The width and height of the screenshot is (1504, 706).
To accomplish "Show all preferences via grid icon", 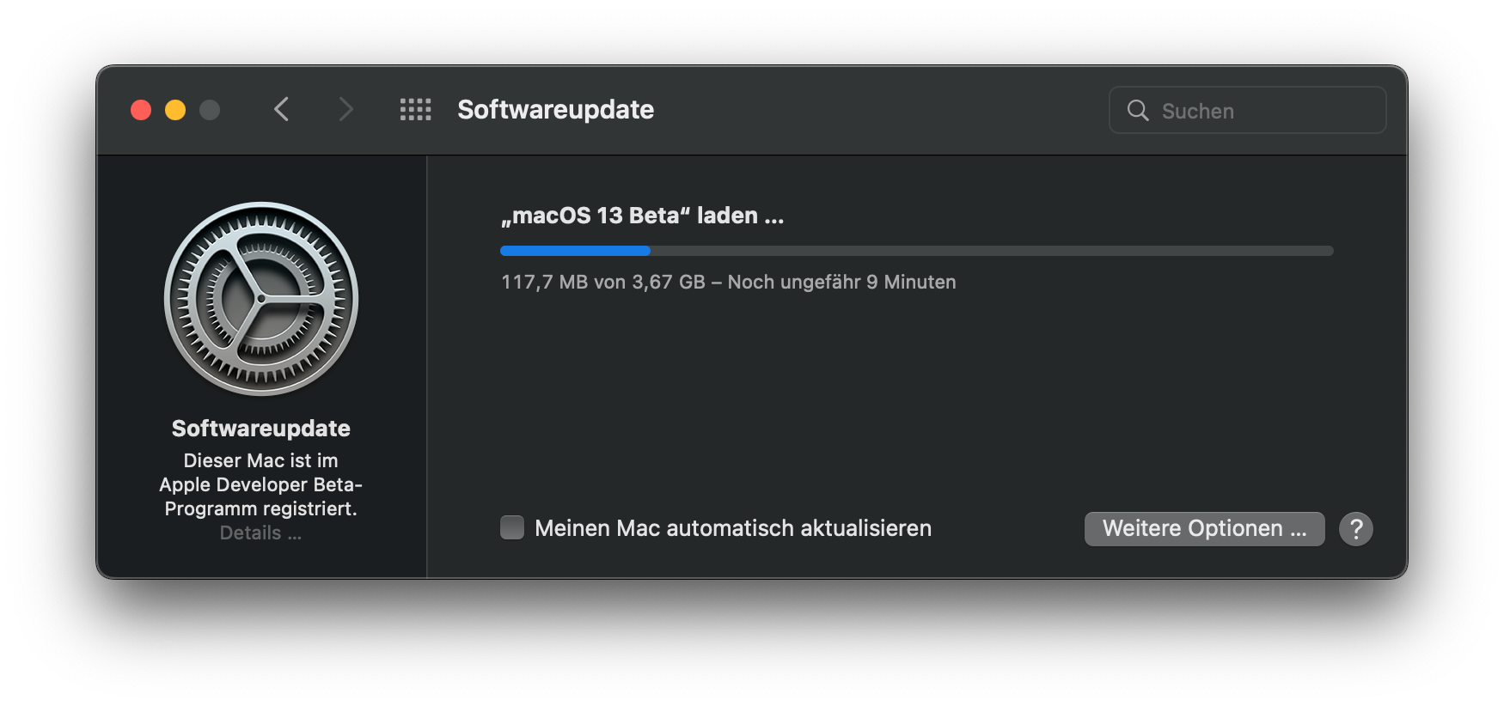I will tap(416, 109).
